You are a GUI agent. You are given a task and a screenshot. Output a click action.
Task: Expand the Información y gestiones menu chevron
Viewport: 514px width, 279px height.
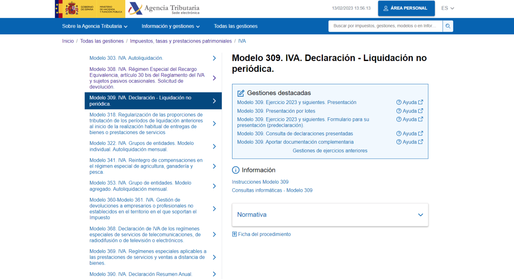(198, 26)
